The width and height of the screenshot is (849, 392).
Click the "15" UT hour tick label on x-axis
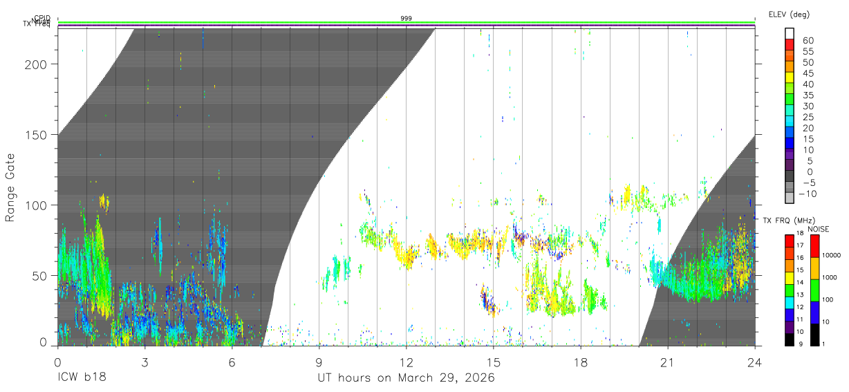click(x=493, y=362)
